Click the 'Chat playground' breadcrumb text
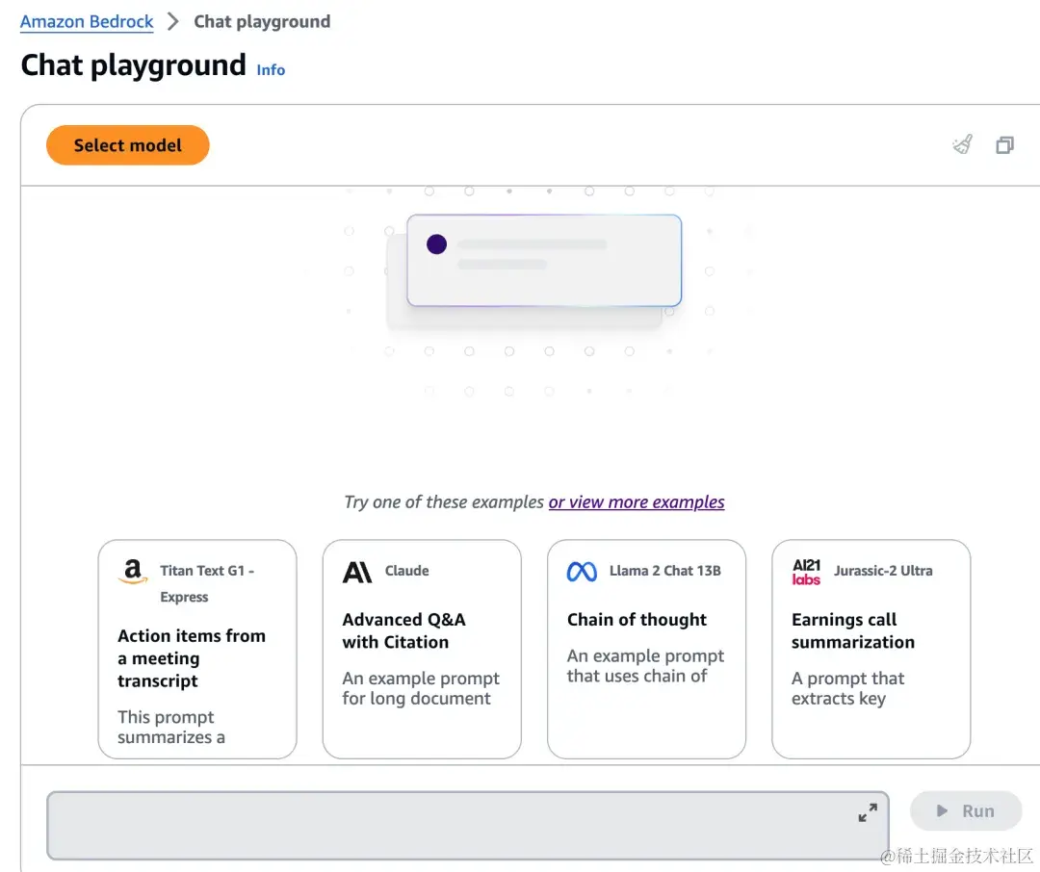This screenshot has width=1040, height=872. 262,22
